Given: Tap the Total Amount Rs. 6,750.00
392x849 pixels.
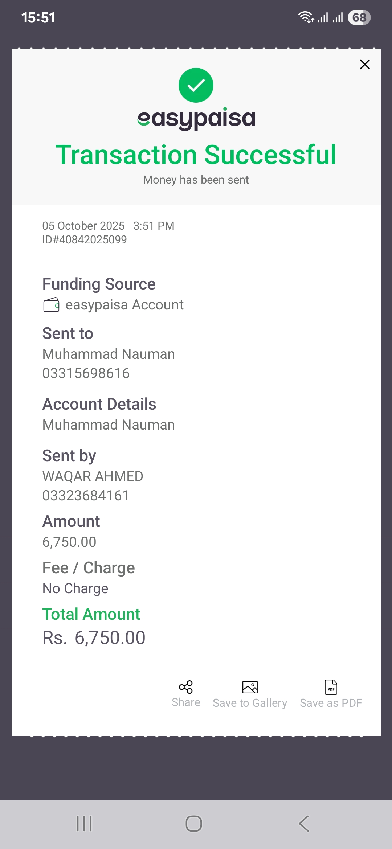Looking at the screenshot, I should (94, 638).
